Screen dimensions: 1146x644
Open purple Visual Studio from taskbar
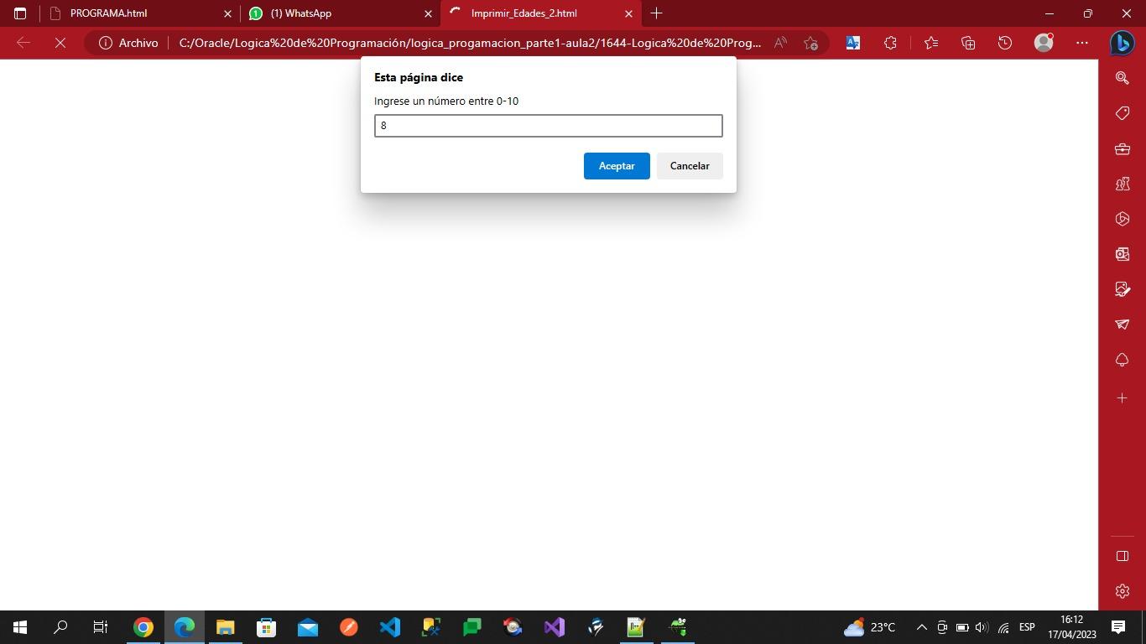pyautogui.click(x=554, y=627)
